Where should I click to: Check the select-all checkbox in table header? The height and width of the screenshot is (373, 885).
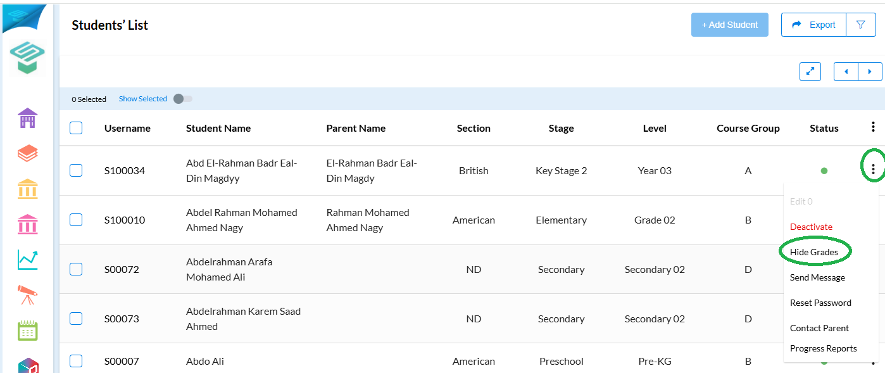76,128
